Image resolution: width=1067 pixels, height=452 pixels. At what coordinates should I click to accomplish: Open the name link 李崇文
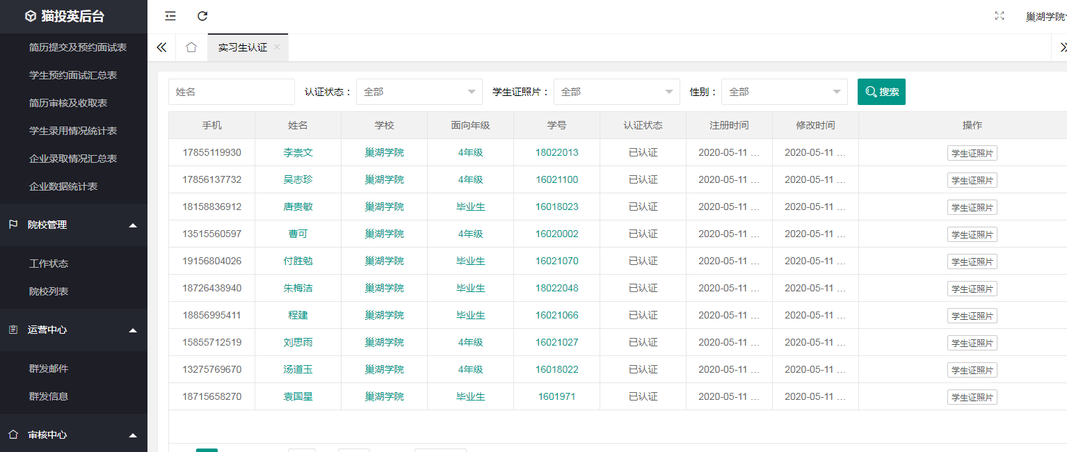298,152
